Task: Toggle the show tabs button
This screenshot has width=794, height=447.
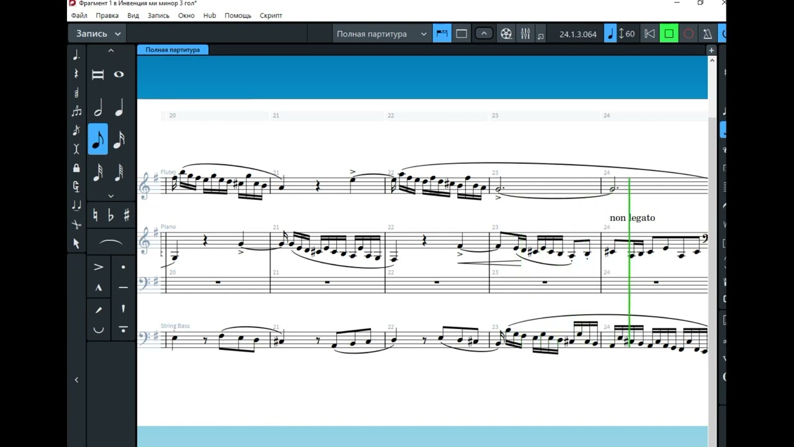Action: (484, 34)
